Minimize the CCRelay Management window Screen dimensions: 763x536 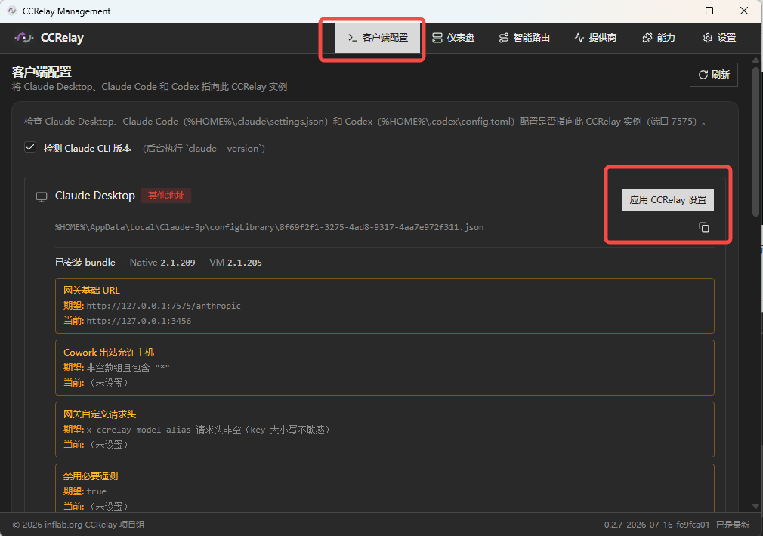tap(675, 11)
